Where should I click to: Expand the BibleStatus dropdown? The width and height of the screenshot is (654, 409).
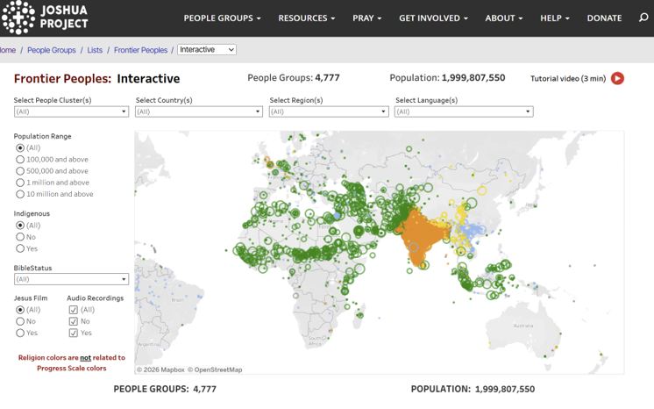coord(71,279)
